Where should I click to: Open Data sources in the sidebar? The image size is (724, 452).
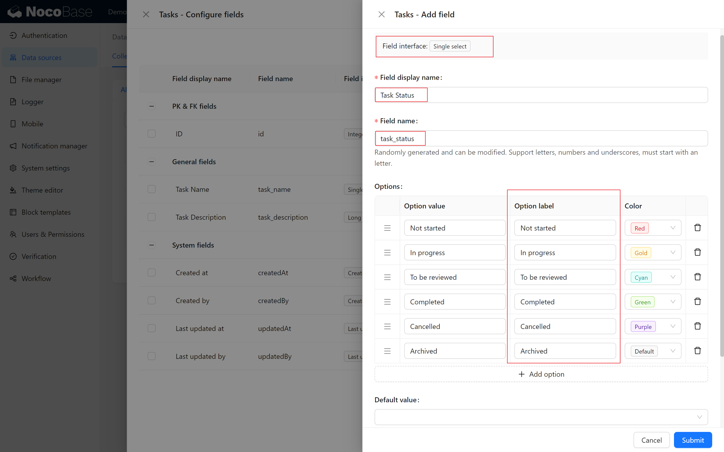50,58
